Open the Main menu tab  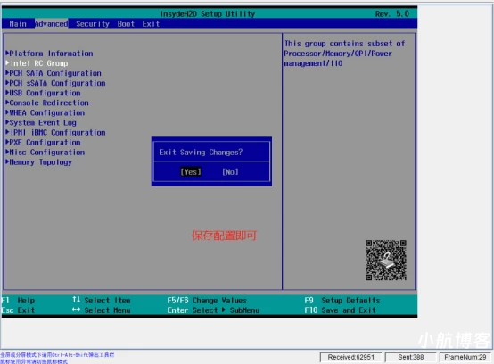click(18, 23)
